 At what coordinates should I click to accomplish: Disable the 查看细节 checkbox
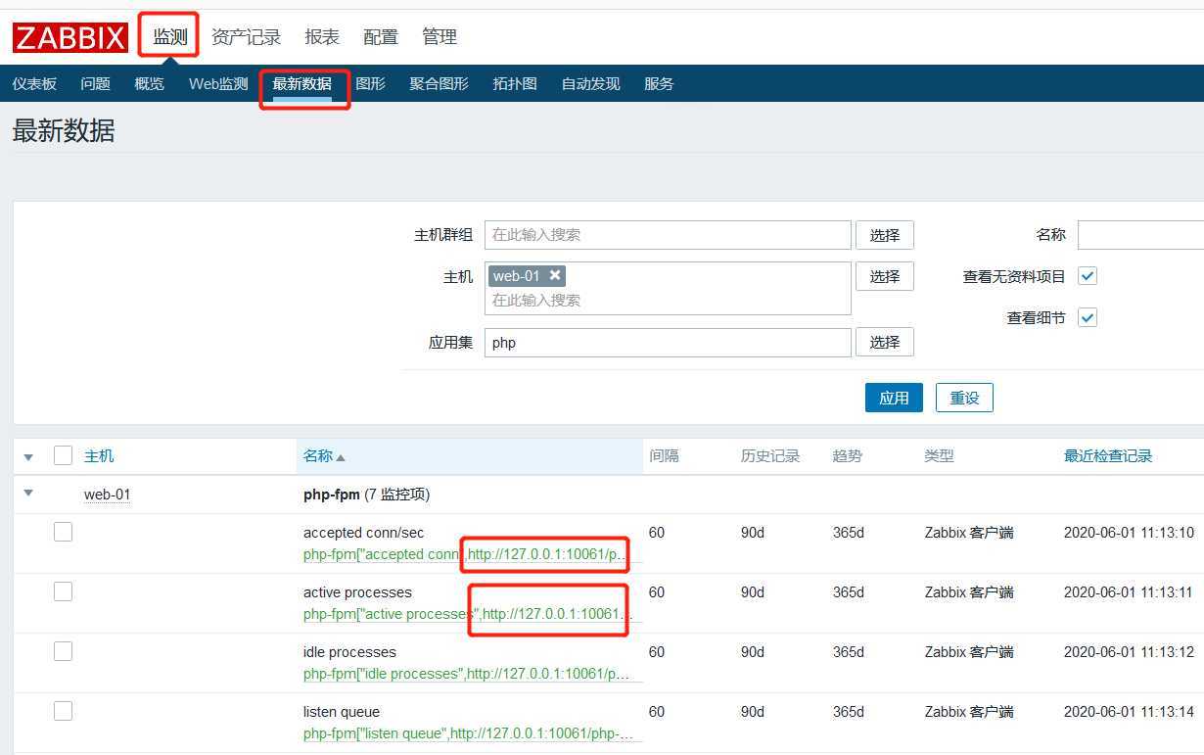[1087, 317]
